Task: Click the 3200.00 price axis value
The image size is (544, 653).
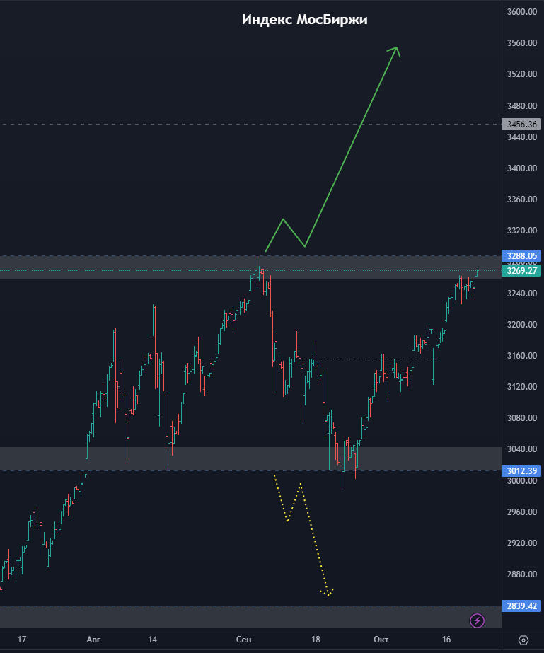Action: point(521,325)
